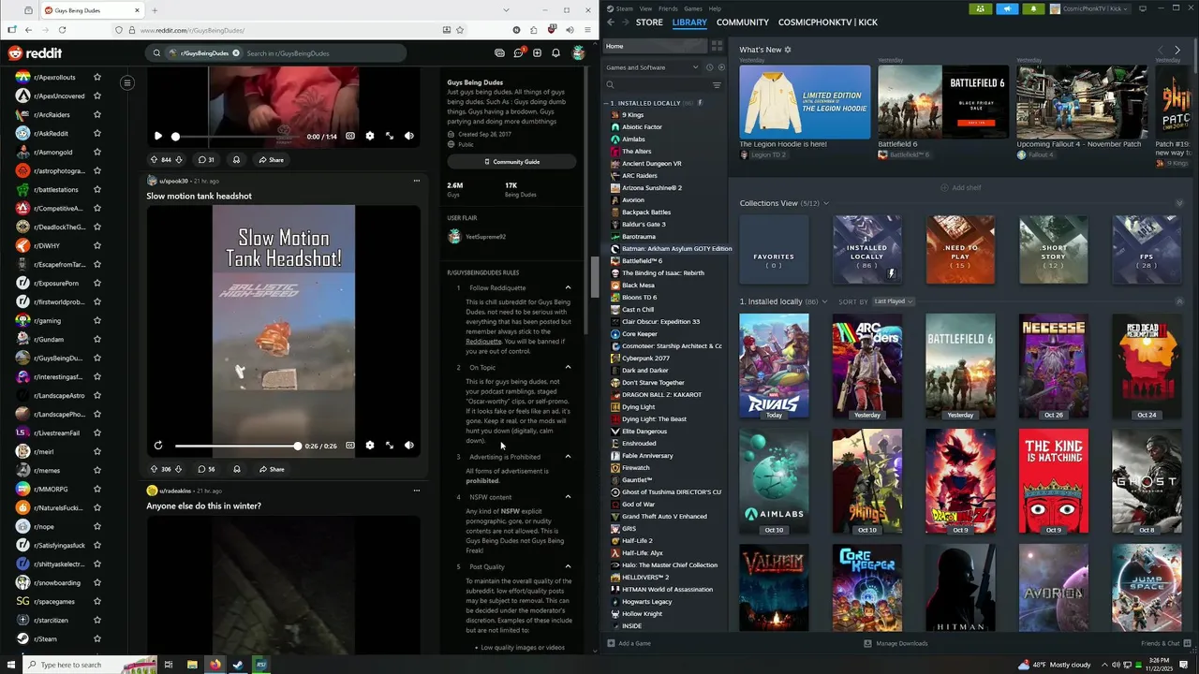The width and height of the screenshot is (1199, 674).
Task: Open the COSMICPHONKTV | KICK profile tab
Action: pyautogui.click(x=828, y=22)
